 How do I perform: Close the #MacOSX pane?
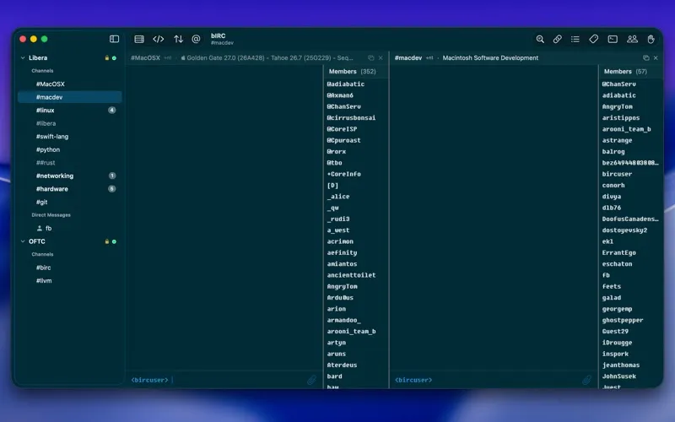(x=381, y=57)
